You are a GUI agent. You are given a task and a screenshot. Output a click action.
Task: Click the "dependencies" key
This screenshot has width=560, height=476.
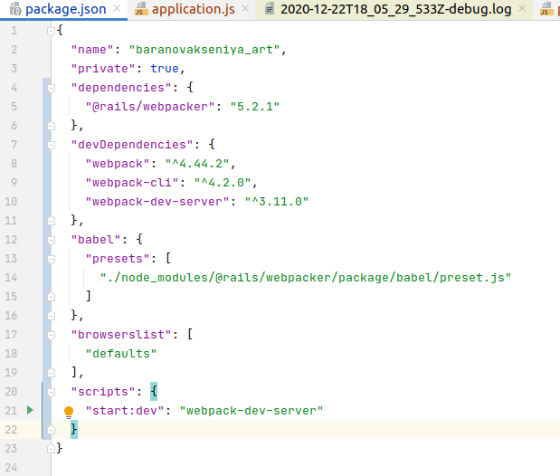pos(121,88)
